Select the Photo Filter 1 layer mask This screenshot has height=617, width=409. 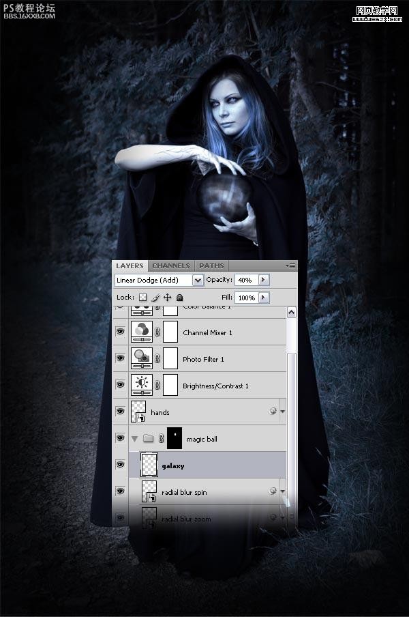(170, 359)
